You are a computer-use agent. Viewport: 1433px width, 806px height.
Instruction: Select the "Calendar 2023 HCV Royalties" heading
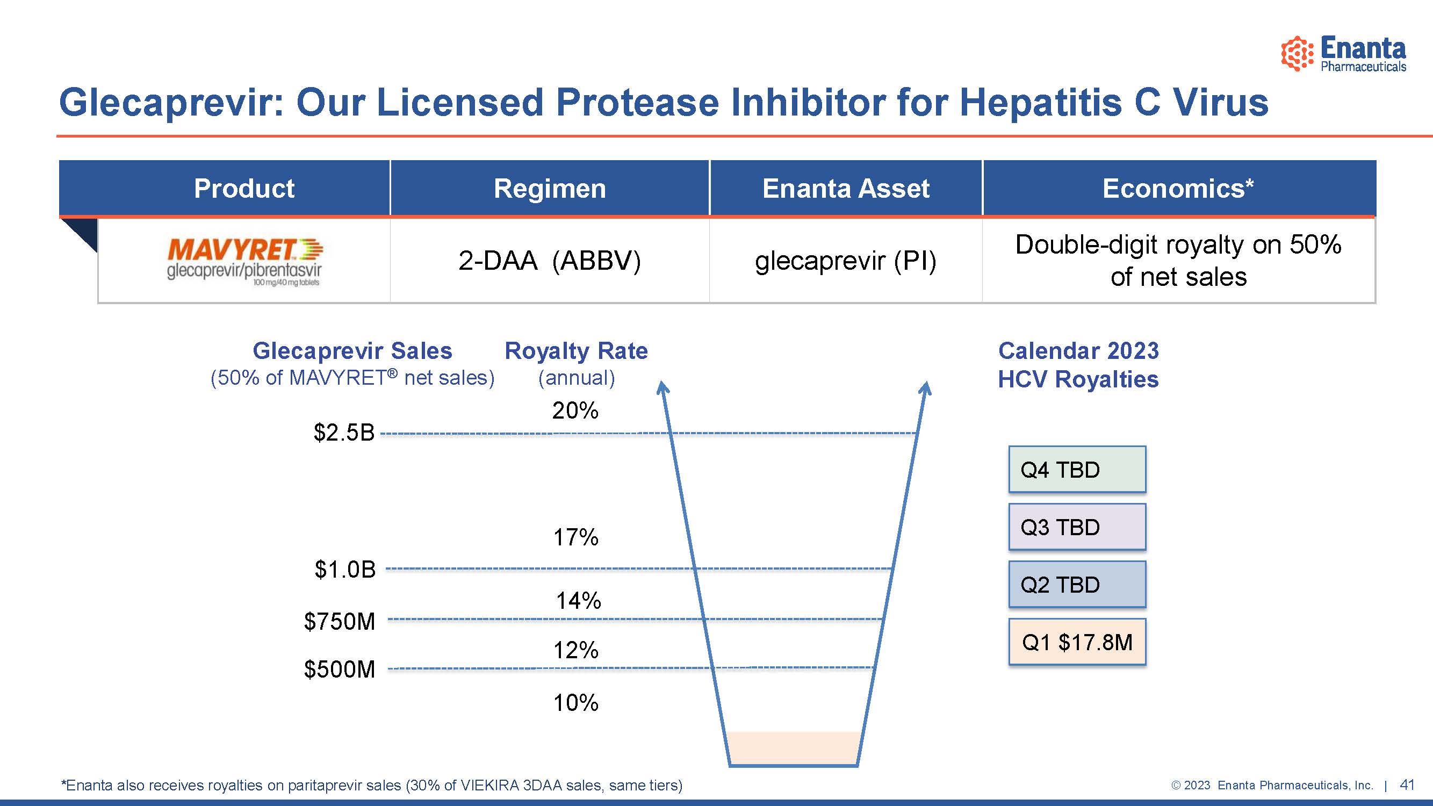[1078, 365]
